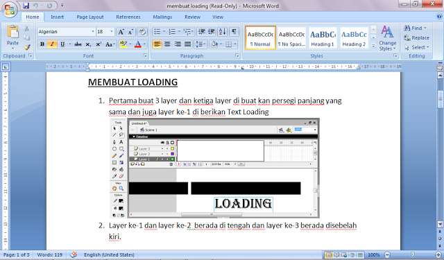444x260 pixels.
Task: Toggle Print Layout view button
Action: point(328,255)
